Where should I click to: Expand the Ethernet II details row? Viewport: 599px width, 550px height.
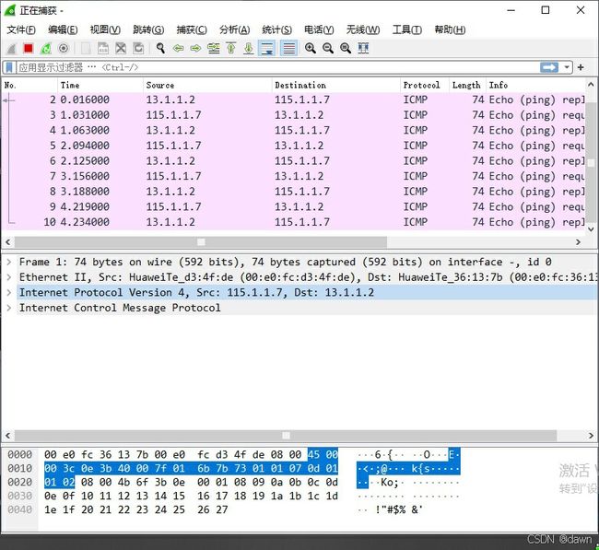(9, 277)
